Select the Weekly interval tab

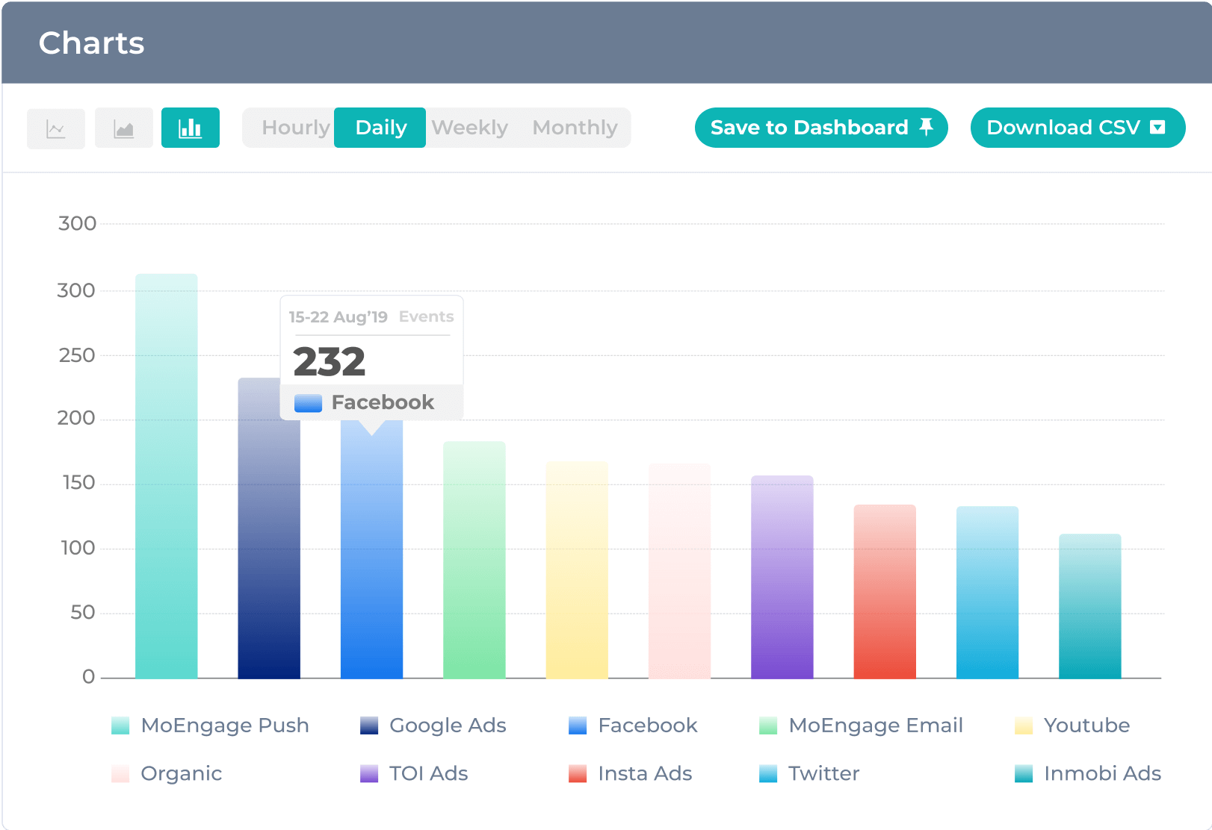click(x=470, y=128)
